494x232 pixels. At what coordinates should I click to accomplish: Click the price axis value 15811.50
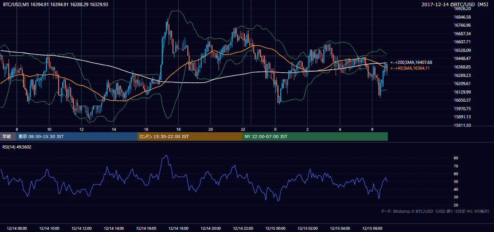462,125
